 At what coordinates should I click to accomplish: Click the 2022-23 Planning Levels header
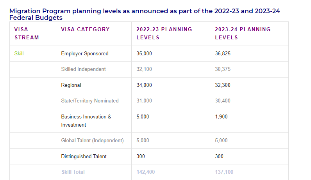pos(164,34)
